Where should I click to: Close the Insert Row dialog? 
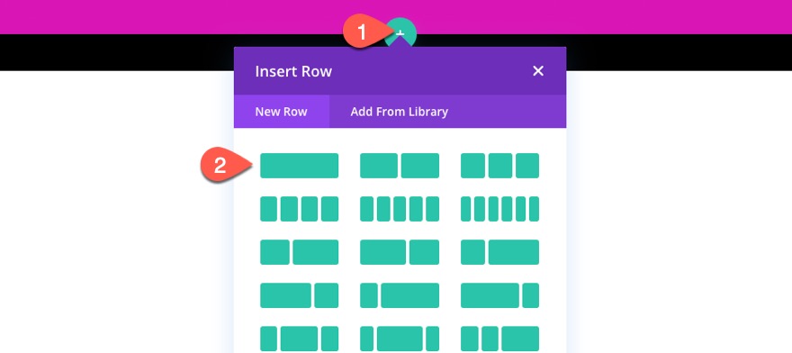[x=538, y=71]
